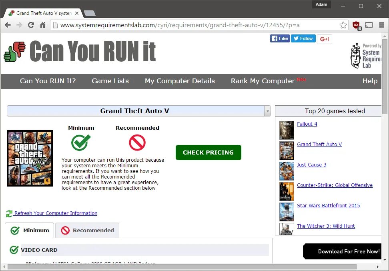389x271 pixels.
Task: Open the Can You RUN It? menu item
Action: coord(48,81)
